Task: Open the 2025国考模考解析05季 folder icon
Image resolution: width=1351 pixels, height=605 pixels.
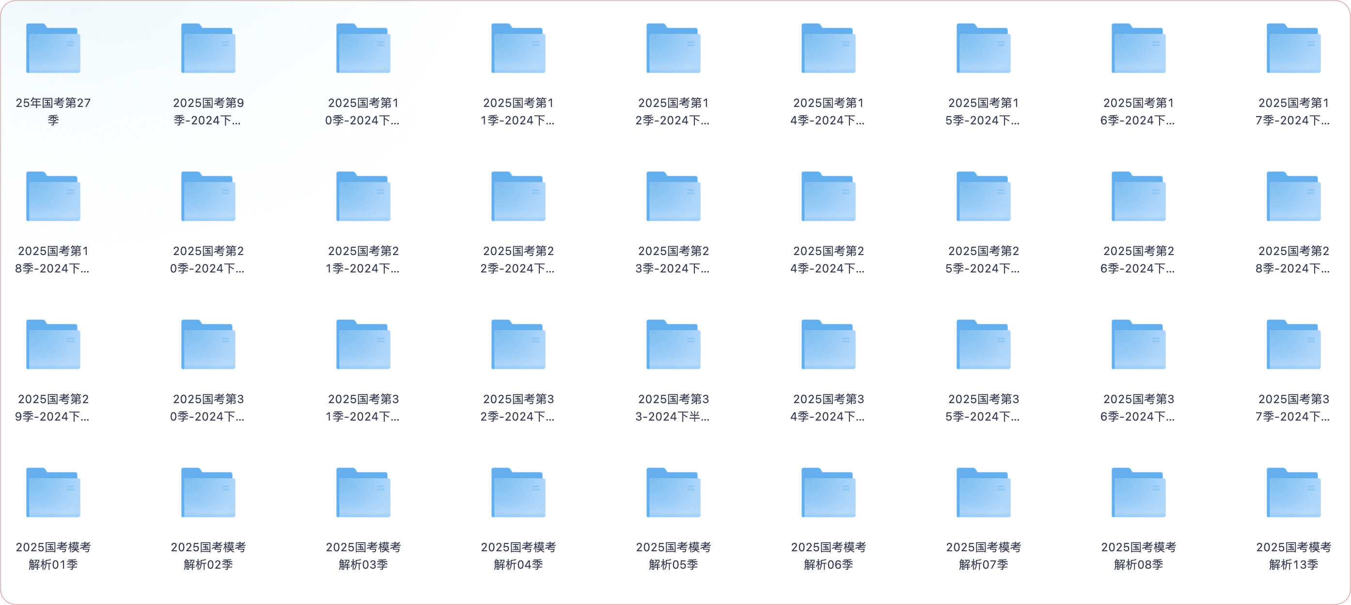Action: click(674, 493)
